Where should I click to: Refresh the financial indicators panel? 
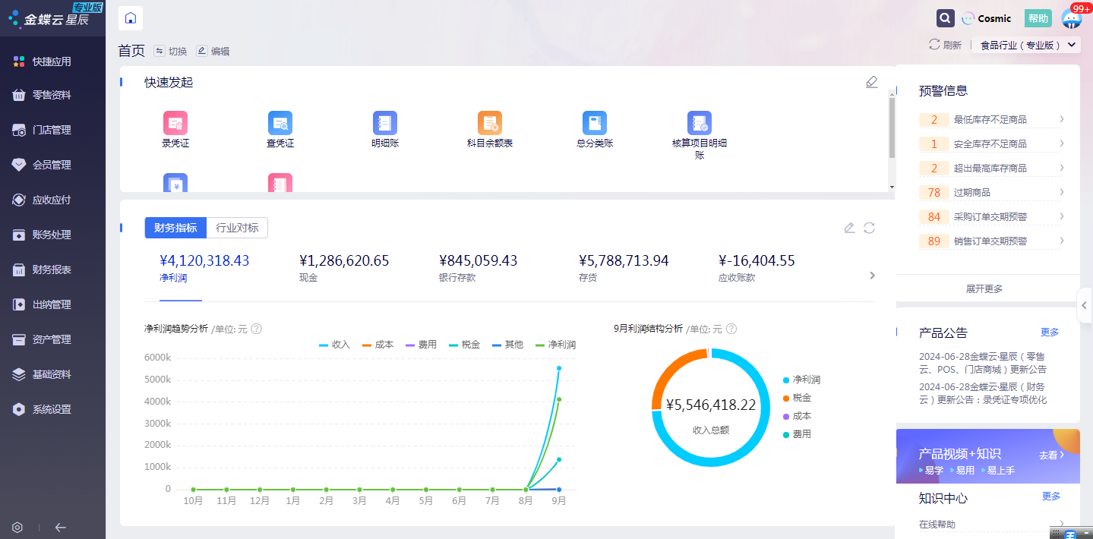869,228
